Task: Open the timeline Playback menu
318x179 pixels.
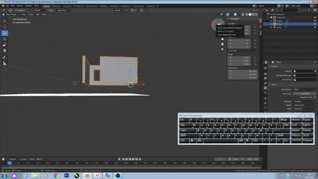Action: tap(13, 159)
